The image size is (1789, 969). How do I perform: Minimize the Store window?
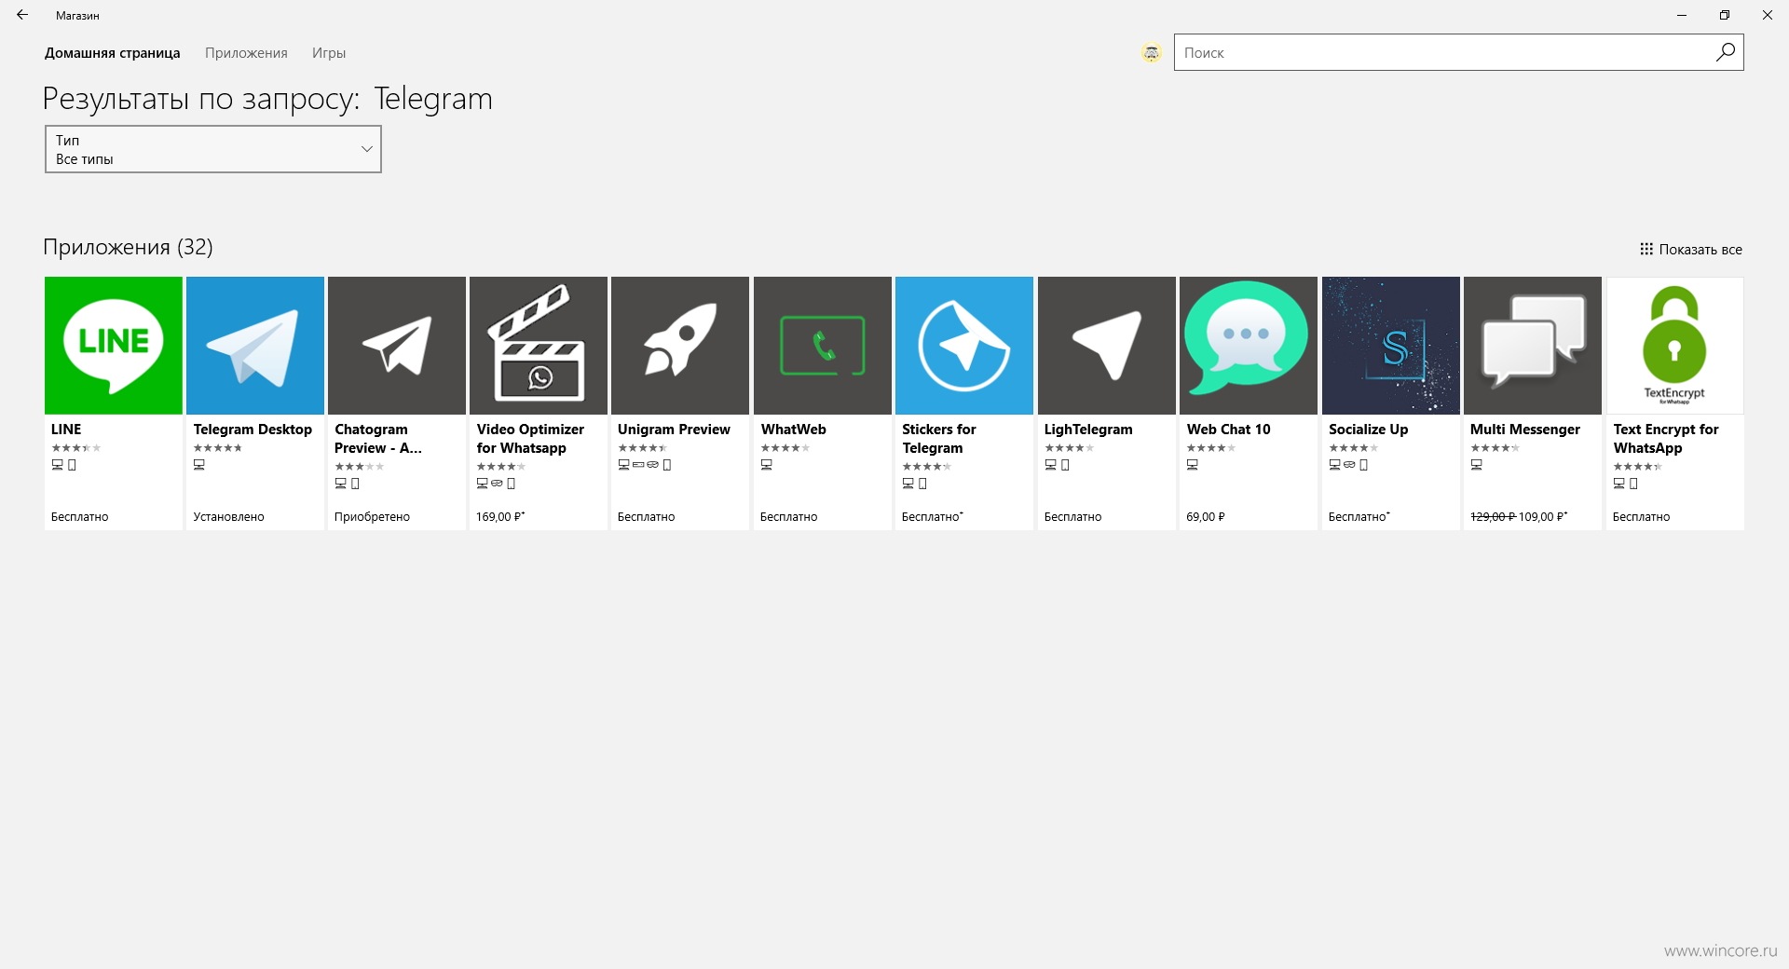tap(1682, 15)
